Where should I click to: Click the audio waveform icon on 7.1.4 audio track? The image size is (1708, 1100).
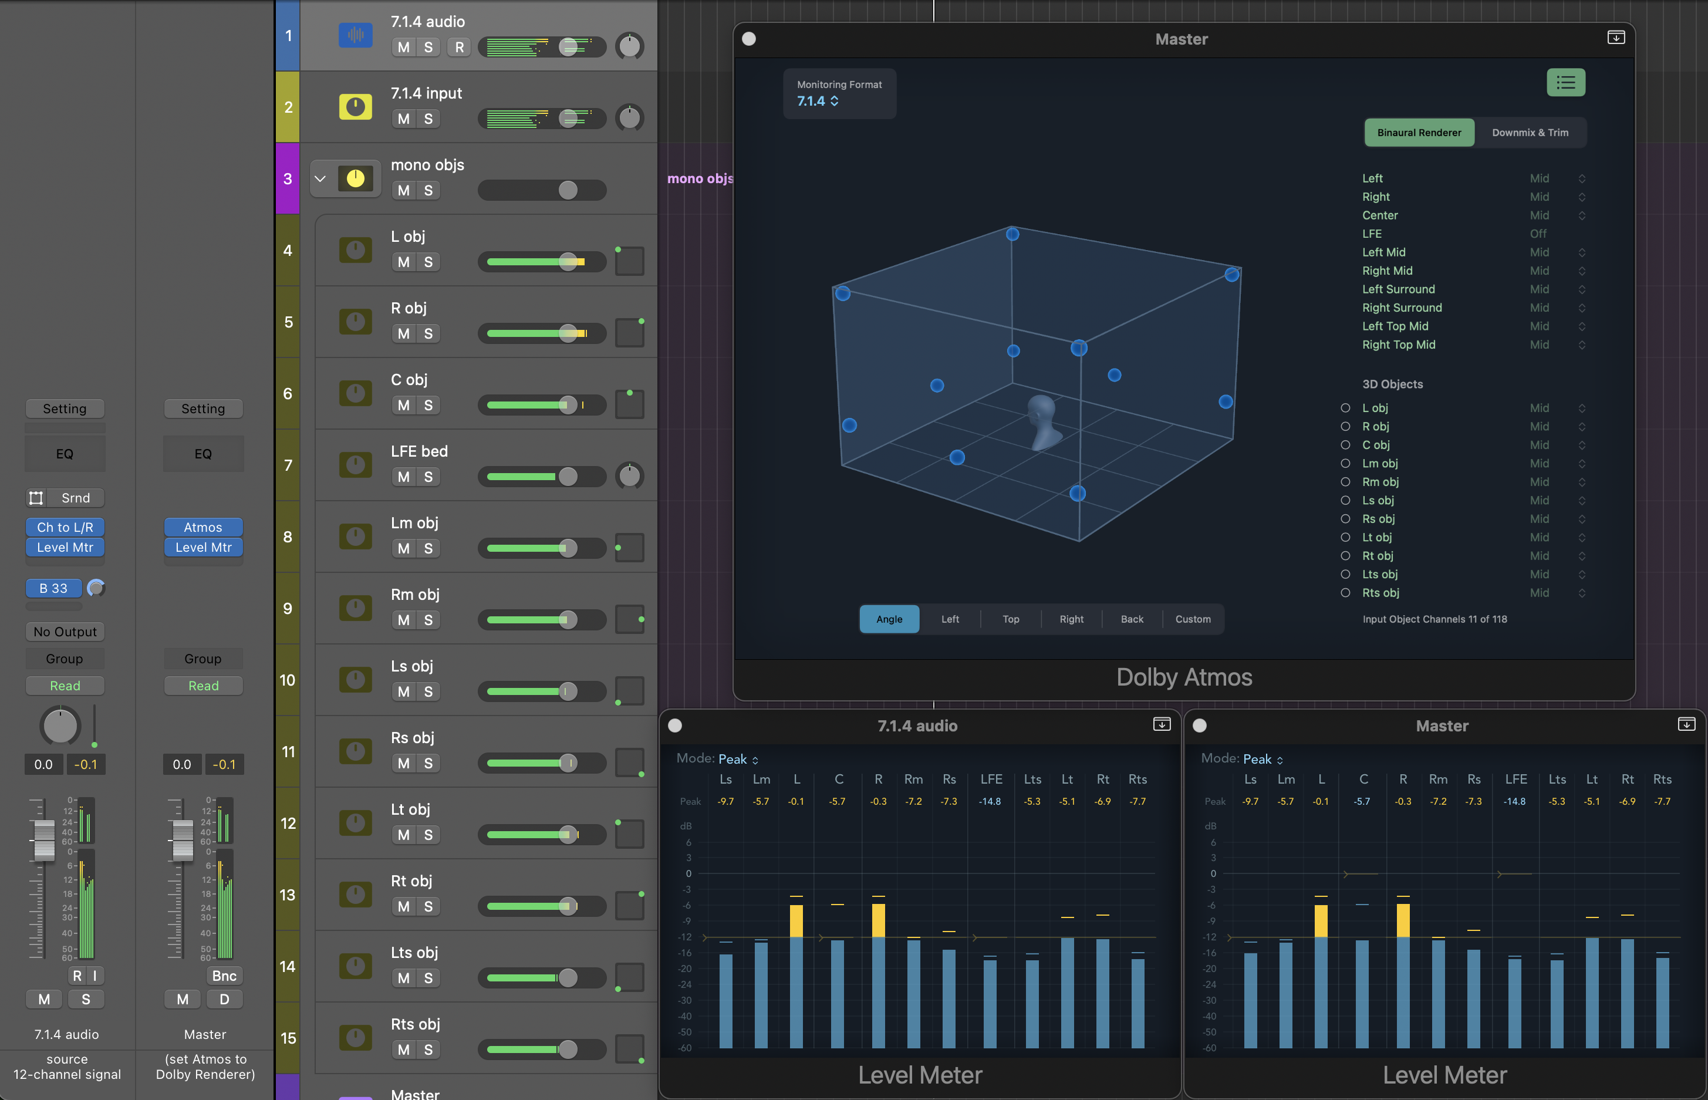(356, 35)
